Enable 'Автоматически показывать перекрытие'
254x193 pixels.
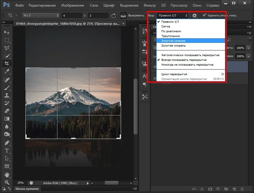[x=191, y=55]
